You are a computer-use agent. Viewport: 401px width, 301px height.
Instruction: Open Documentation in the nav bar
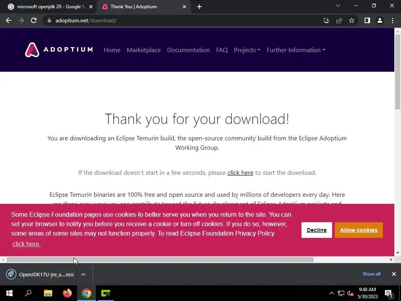click(x=188, y=50)
